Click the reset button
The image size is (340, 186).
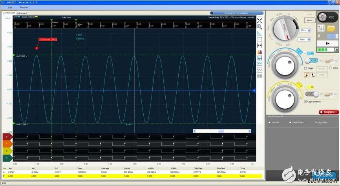tap(310, 20)
